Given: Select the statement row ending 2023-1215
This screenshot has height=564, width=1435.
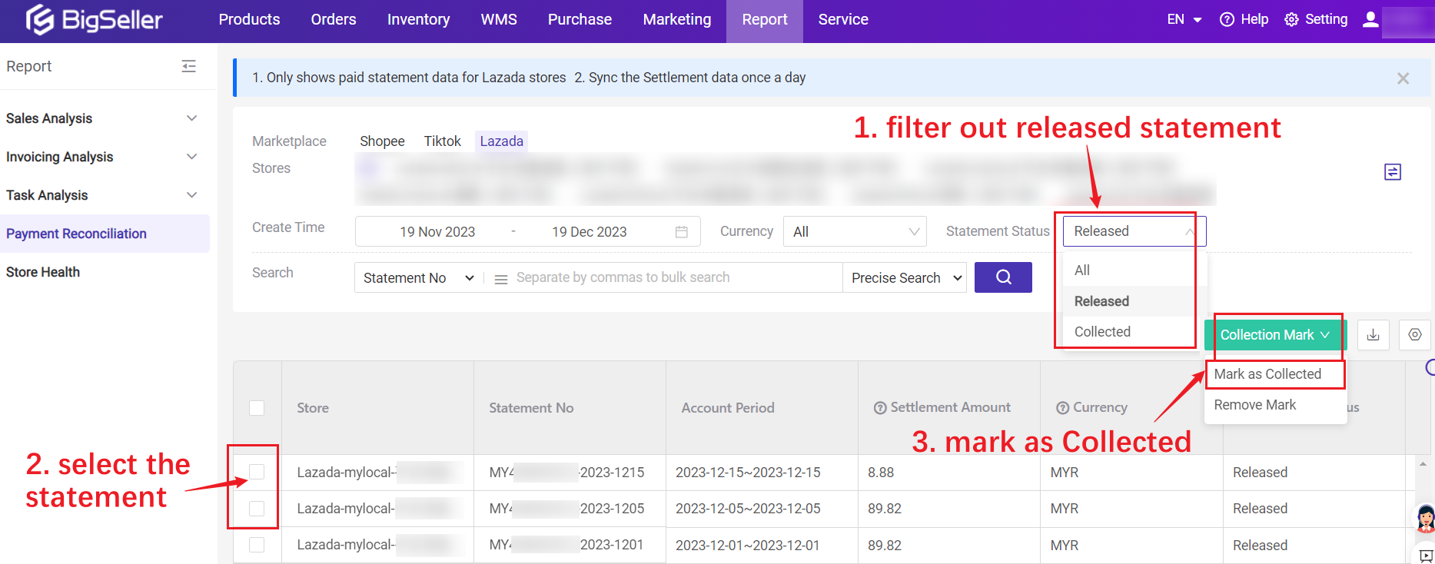Looking at the screenshot, I should point(257,472).
